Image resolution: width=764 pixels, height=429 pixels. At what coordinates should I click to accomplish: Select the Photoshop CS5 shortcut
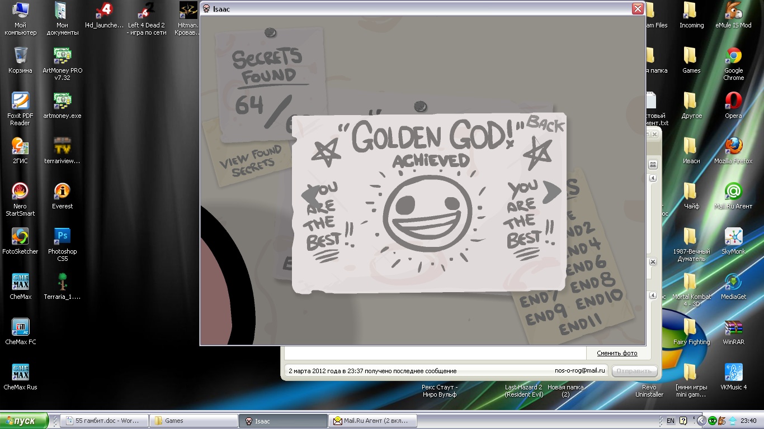(62, 245)
